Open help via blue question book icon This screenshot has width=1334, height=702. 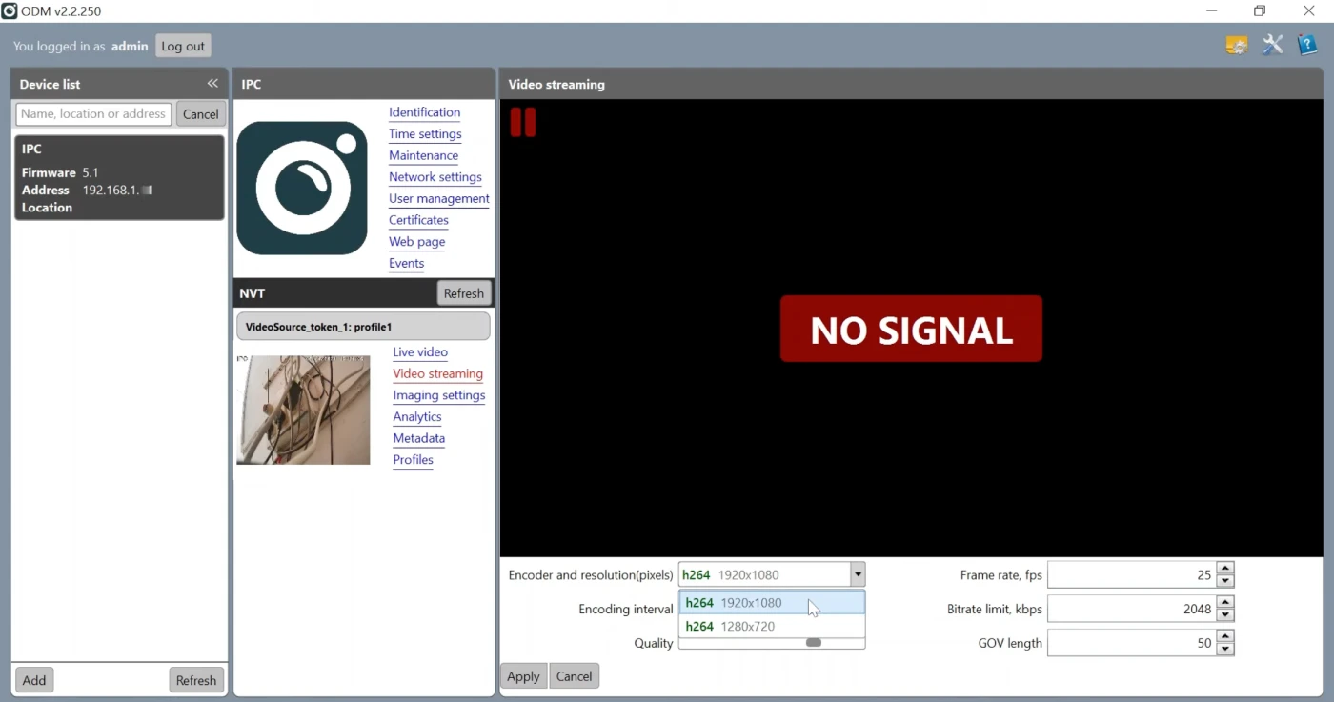1307,45
